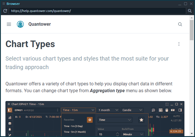Select Time - 1m (3 Day) favorite

coord(73,126)
